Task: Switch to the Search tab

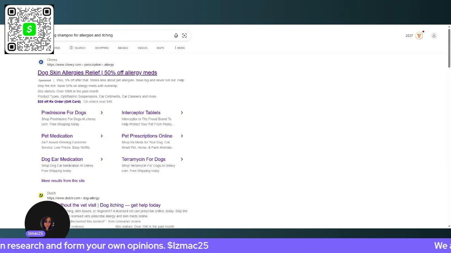Action: [x=78, y=48]
